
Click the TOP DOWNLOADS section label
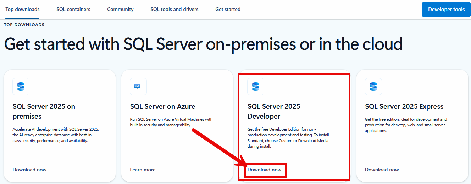(x=24, y=25)
